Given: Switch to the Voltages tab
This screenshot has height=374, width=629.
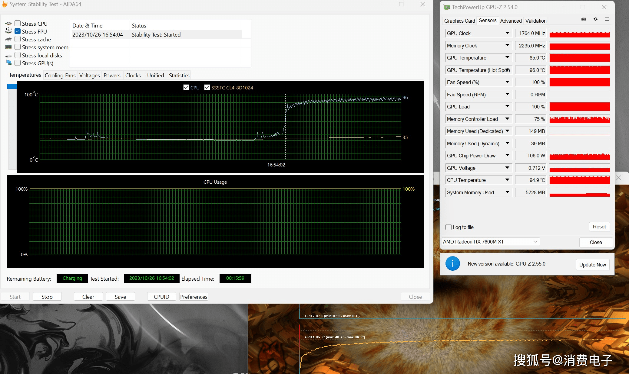Looking at the screenshot, I should (x=89, y=76).
